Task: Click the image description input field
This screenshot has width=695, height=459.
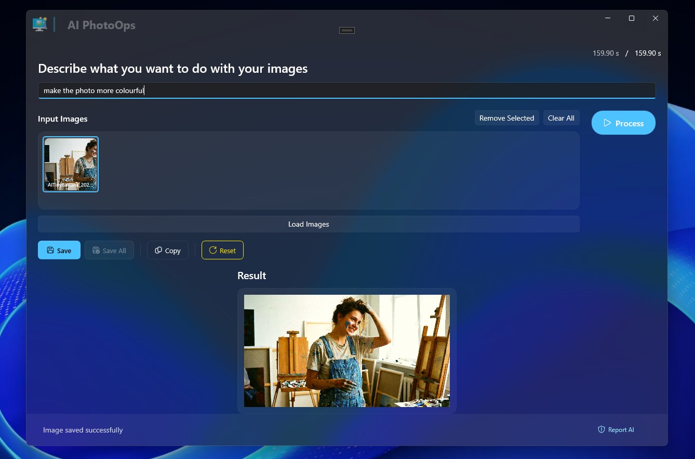Action: [x=346, y=90]
